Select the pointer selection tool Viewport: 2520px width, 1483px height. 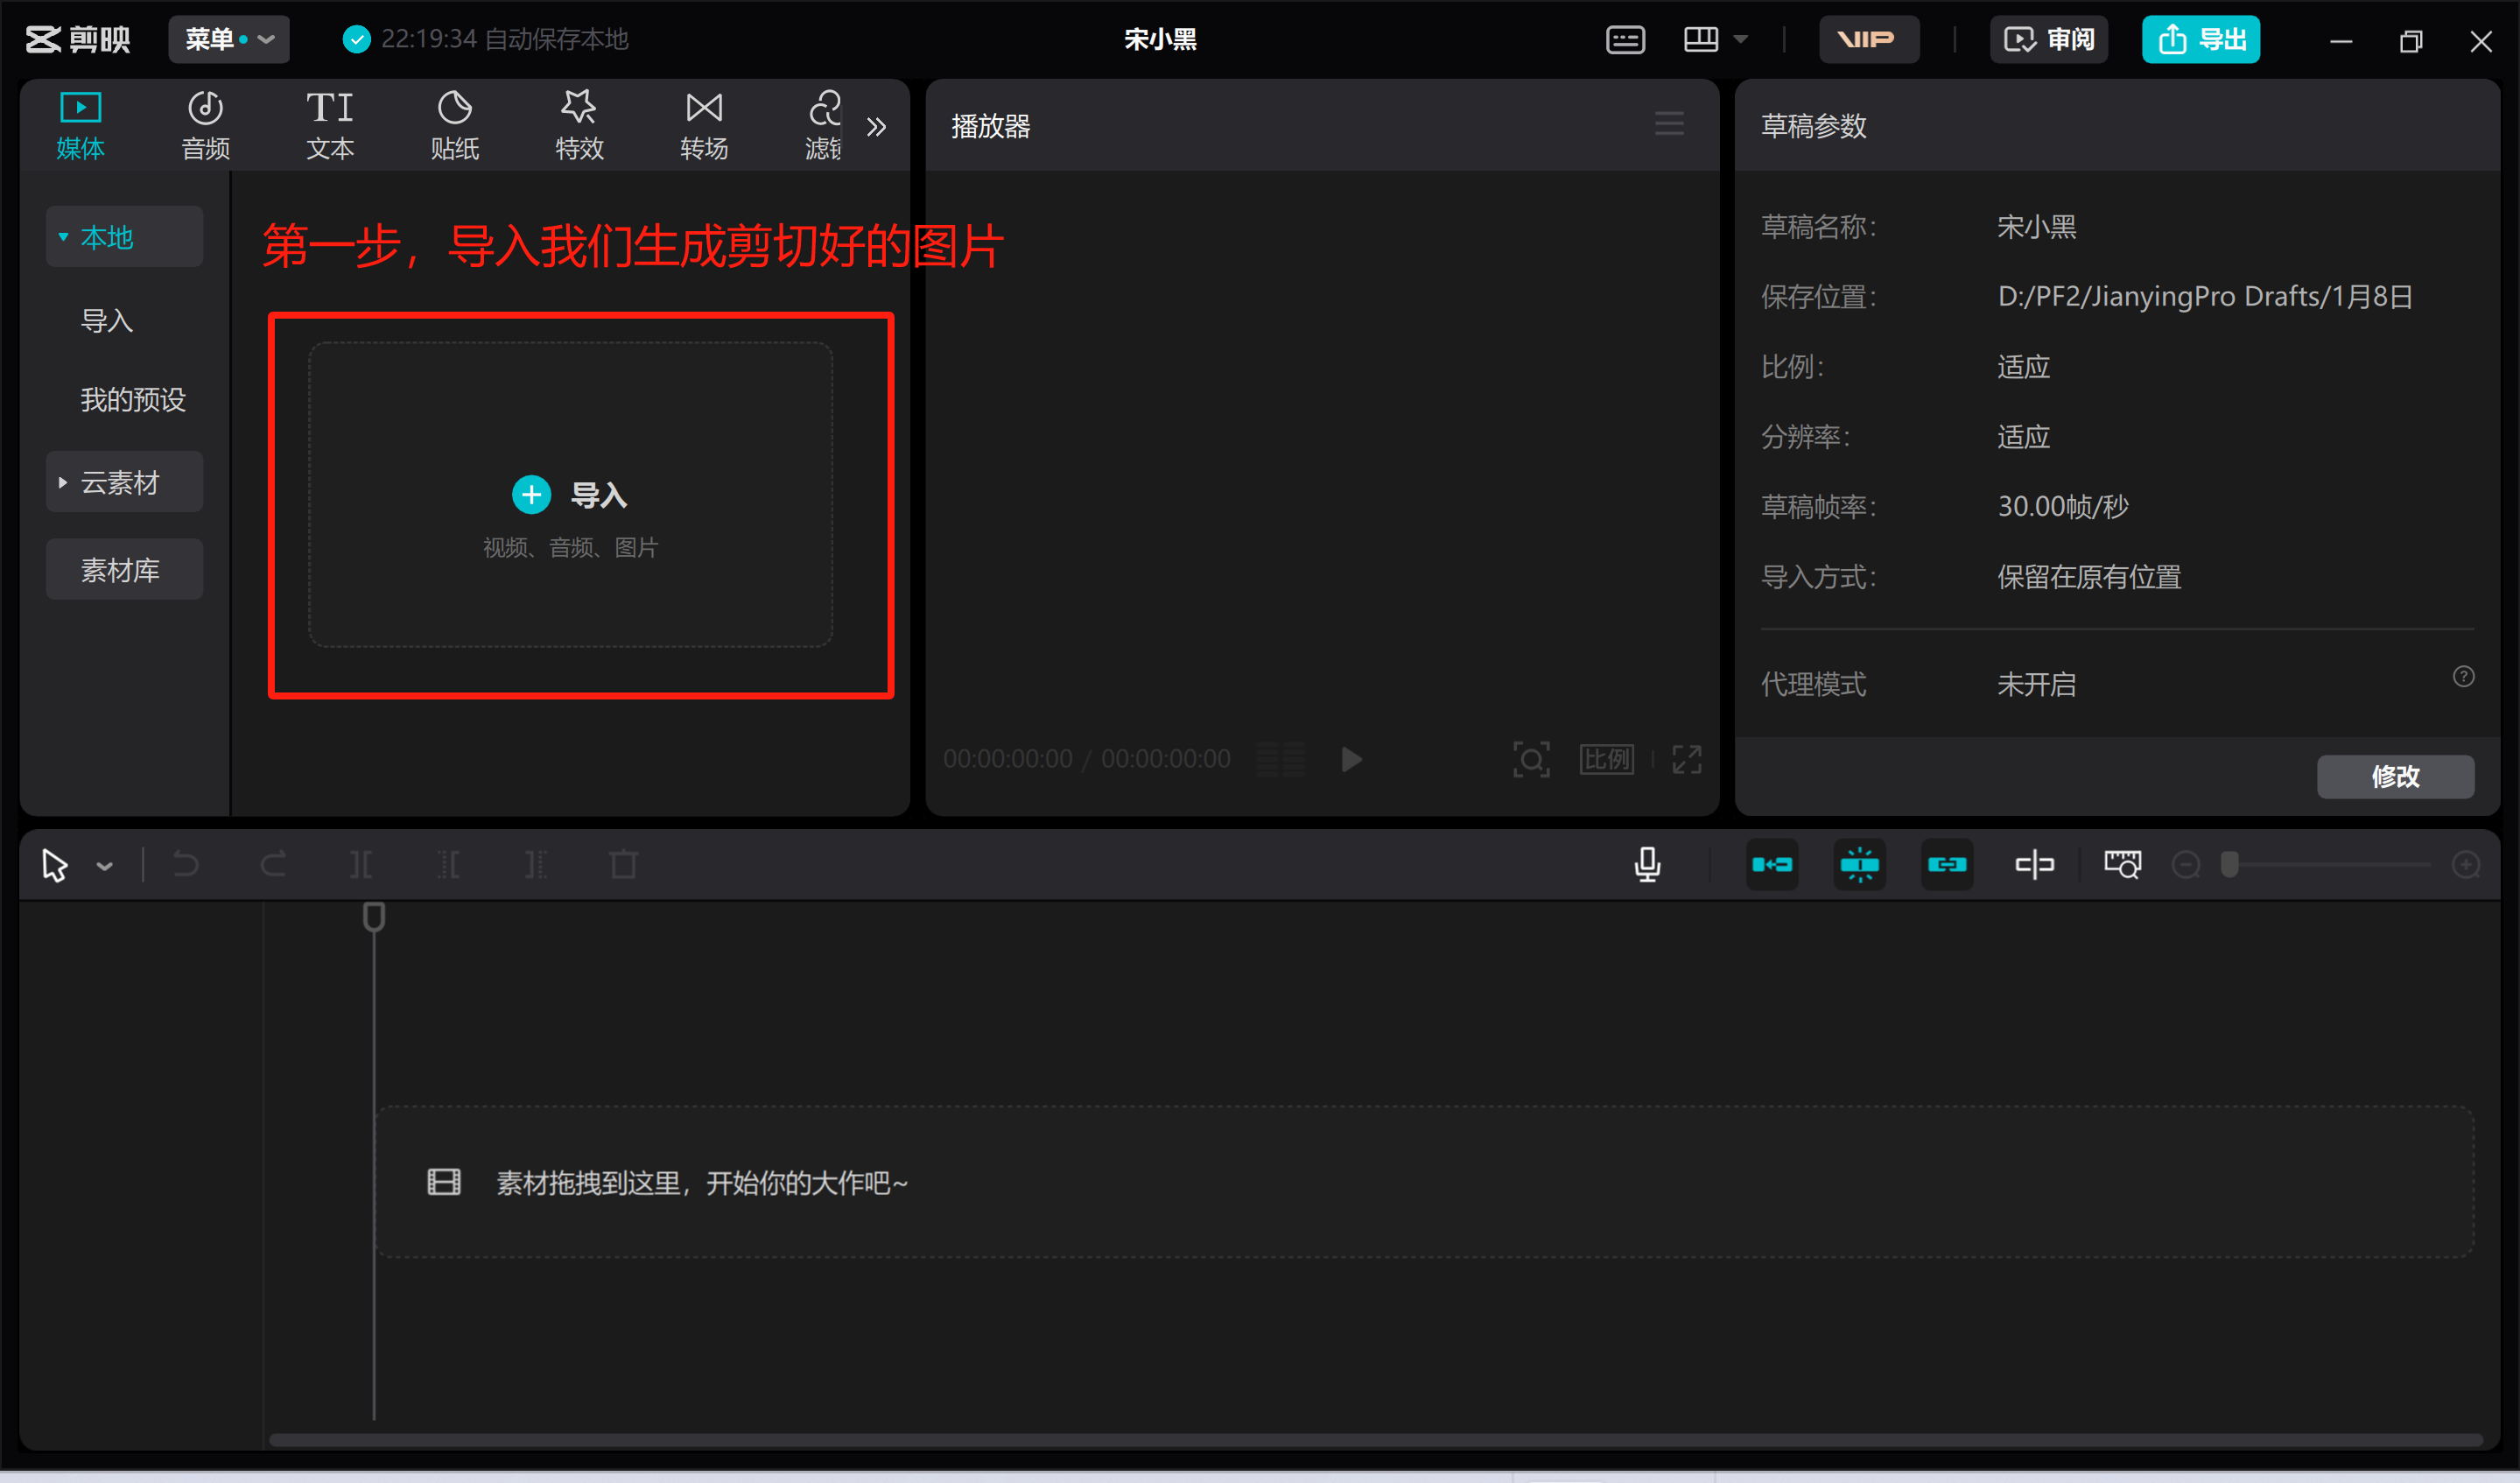click(x=55, y=865)
